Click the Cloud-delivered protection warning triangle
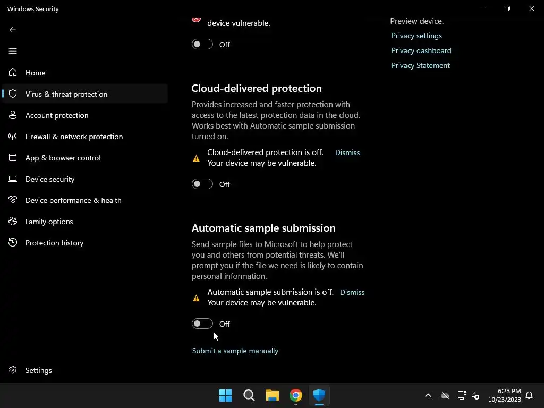 click(196, 158)
